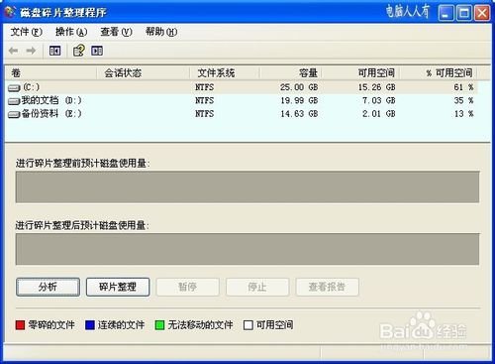Viewport: 495px width, 364px height.
Task: Click the 14.63 GB capacity cell
Action: (x=299, y=114)
